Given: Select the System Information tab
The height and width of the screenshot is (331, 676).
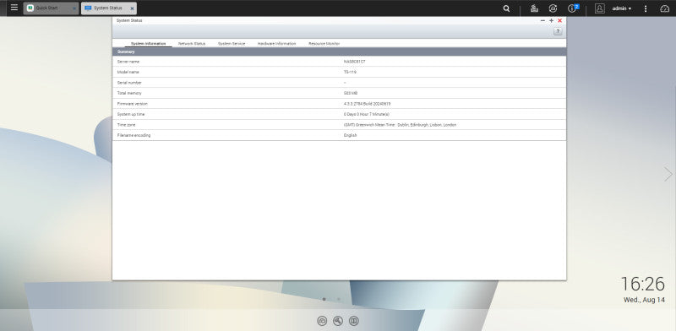Looking at the screenshot, I should [149, 44].
